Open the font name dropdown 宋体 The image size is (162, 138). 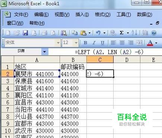pyautogui.click(x=58, y=43)
